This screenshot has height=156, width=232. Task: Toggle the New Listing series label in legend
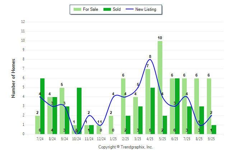(x=146, y=9)
